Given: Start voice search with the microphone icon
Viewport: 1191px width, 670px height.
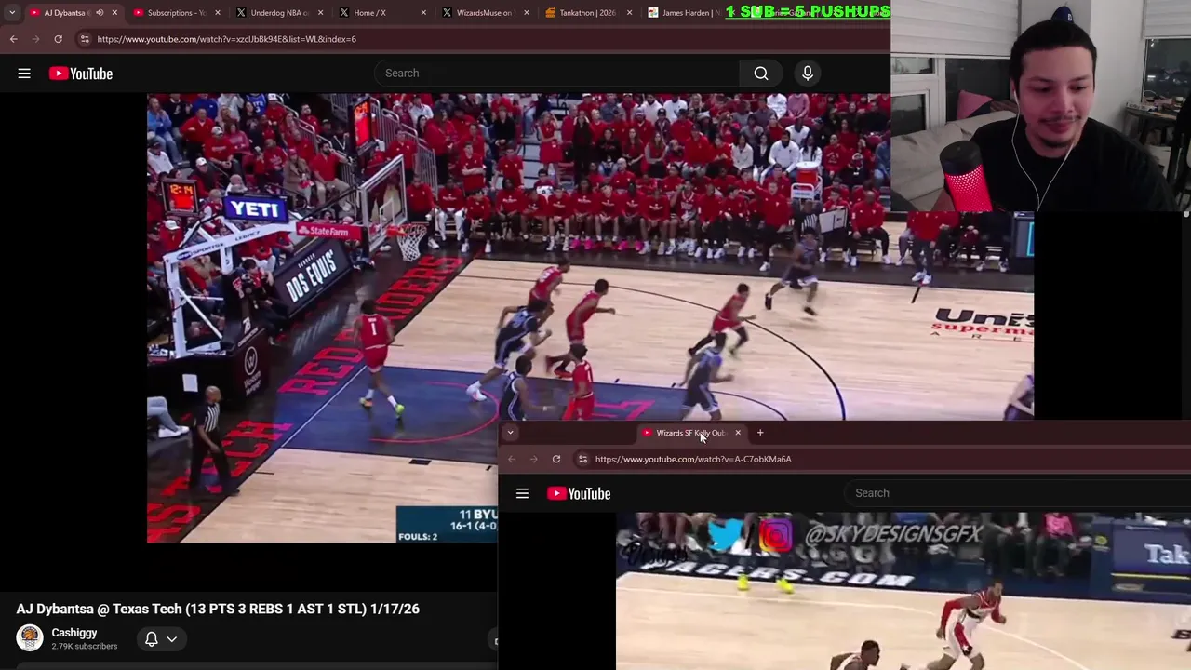Looking at the screenshot, I should point(808,74).
